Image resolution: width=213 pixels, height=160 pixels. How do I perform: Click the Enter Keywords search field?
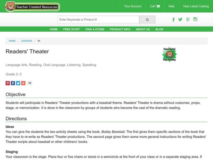(99, 19)
